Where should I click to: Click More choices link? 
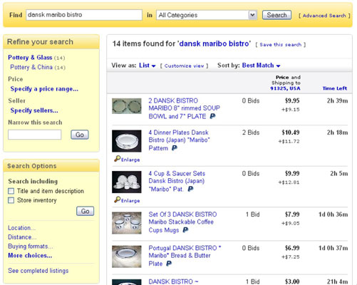pyautogui.click(x=30, y=256)
